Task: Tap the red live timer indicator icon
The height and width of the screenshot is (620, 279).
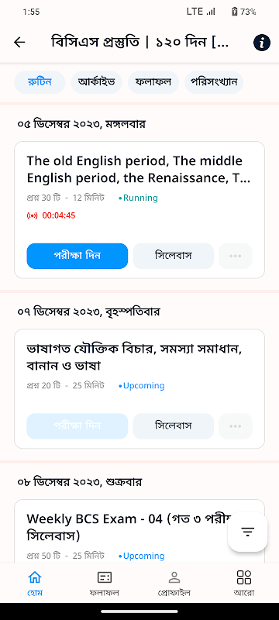Action: (x=32, y=216)
